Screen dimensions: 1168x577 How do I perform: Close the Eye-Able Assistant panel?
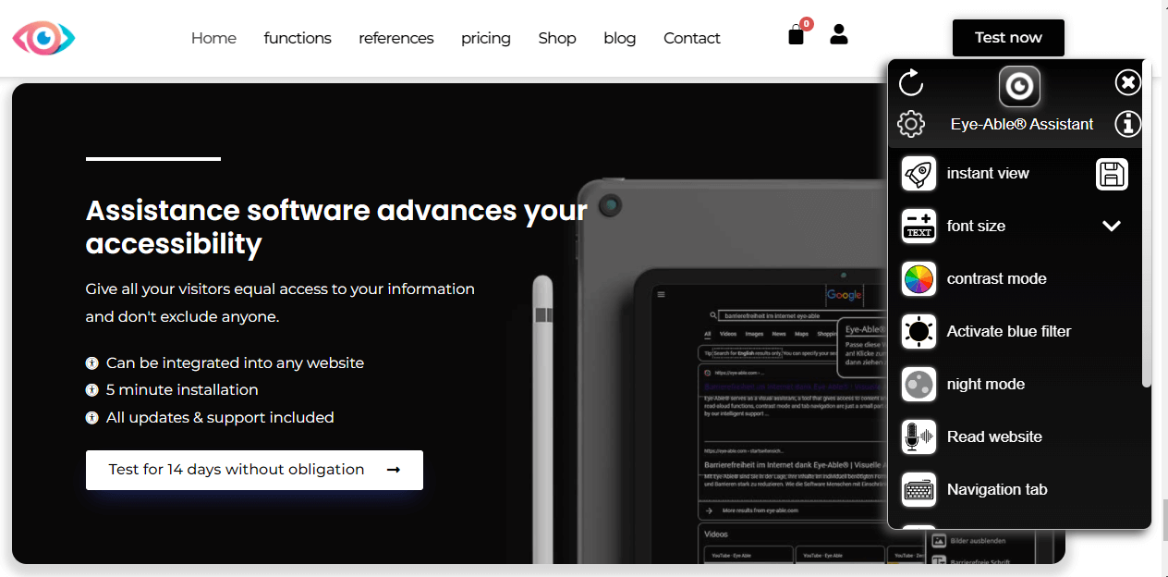[x=1127, y=83]
